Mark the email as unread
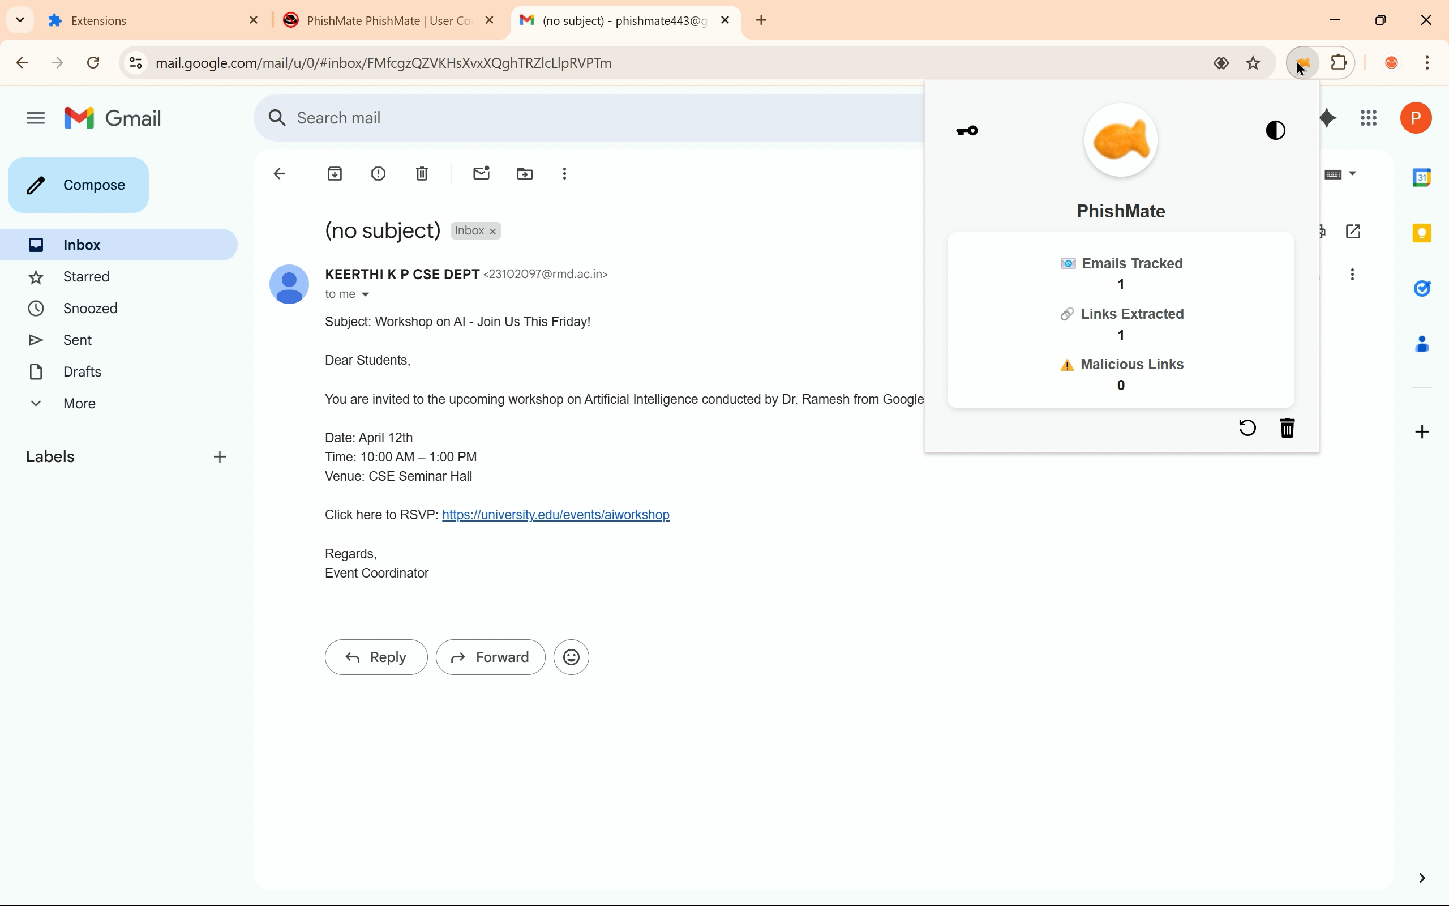This screenshot has width=1449, height=906. pyautogui.click(x=482, y=174)
